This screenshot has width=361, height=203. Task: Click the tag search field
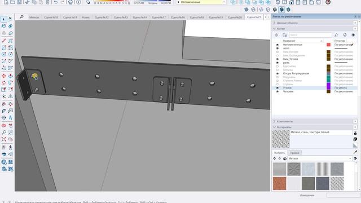pos(310,35)
